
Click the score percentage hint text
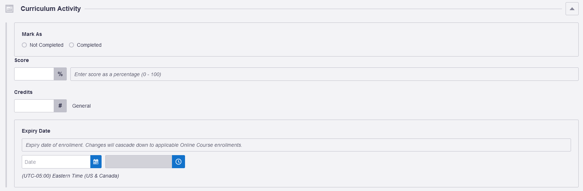coord(118,74)
